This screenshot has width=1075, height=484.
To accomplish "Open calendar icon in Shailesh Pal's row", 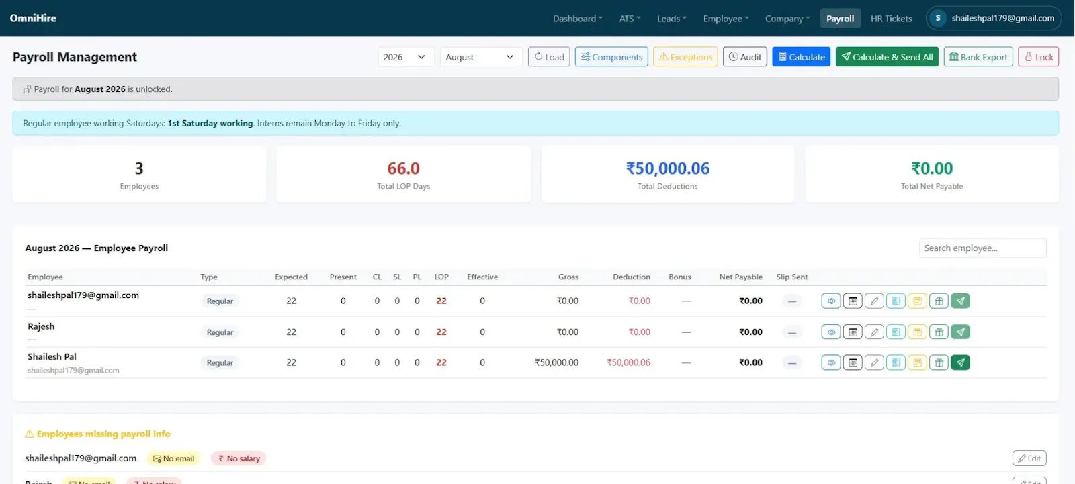I will pyautogui.click(x=853, y=362).
